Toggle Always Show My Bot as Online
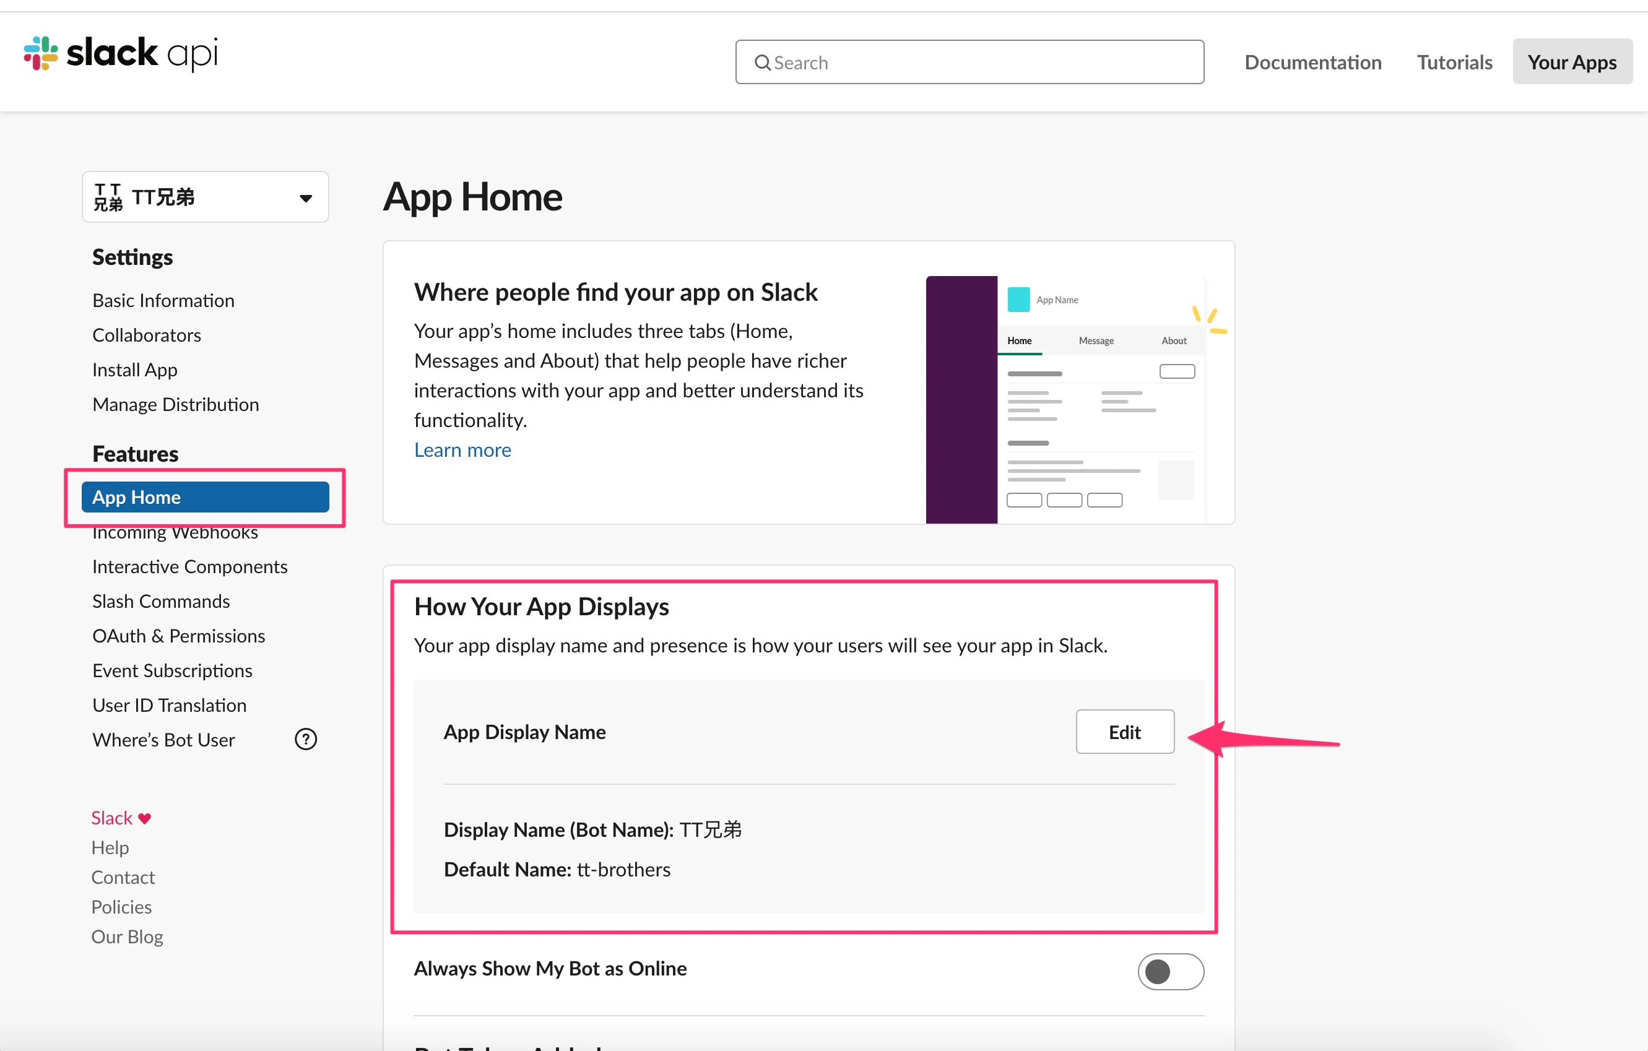Viewport: 1648px width, 1051px height. pyautogui.click(x=1170, y=971)
